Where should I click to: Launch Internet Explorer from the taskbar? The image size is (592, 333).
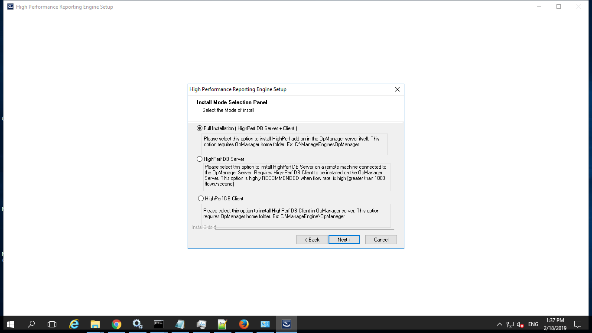pyautogui.click(x=74, y=324)
